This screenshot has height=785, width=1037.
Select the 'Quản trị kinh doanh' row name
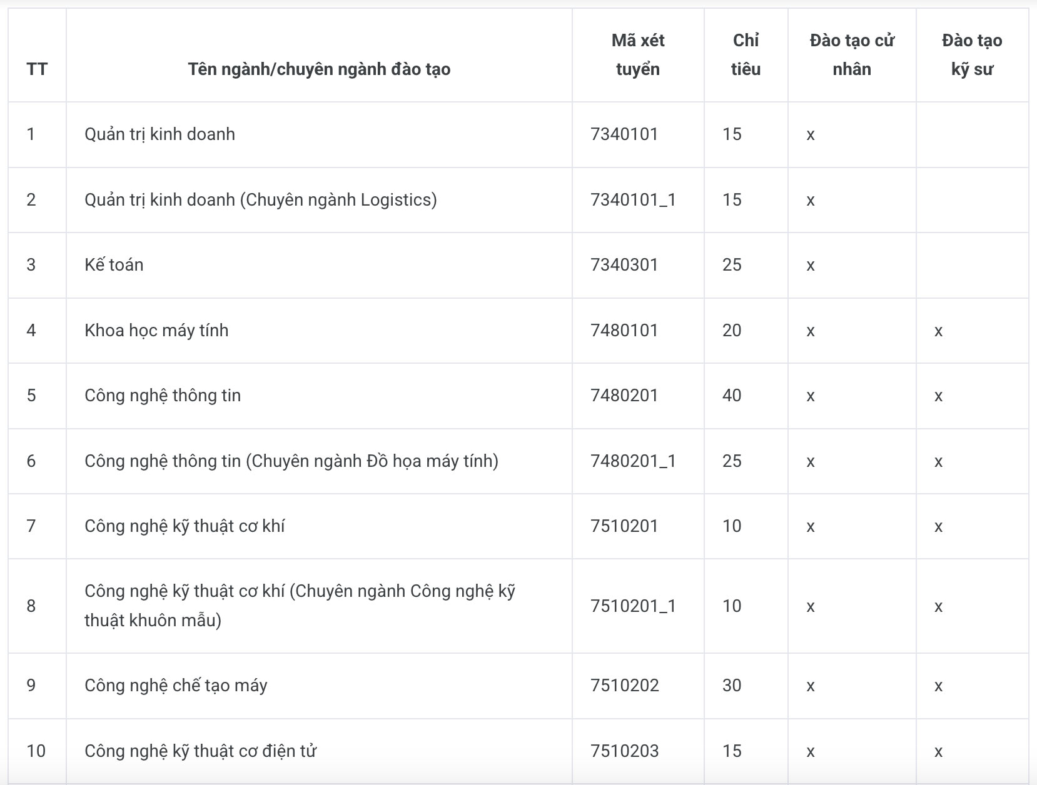point(159,134)
